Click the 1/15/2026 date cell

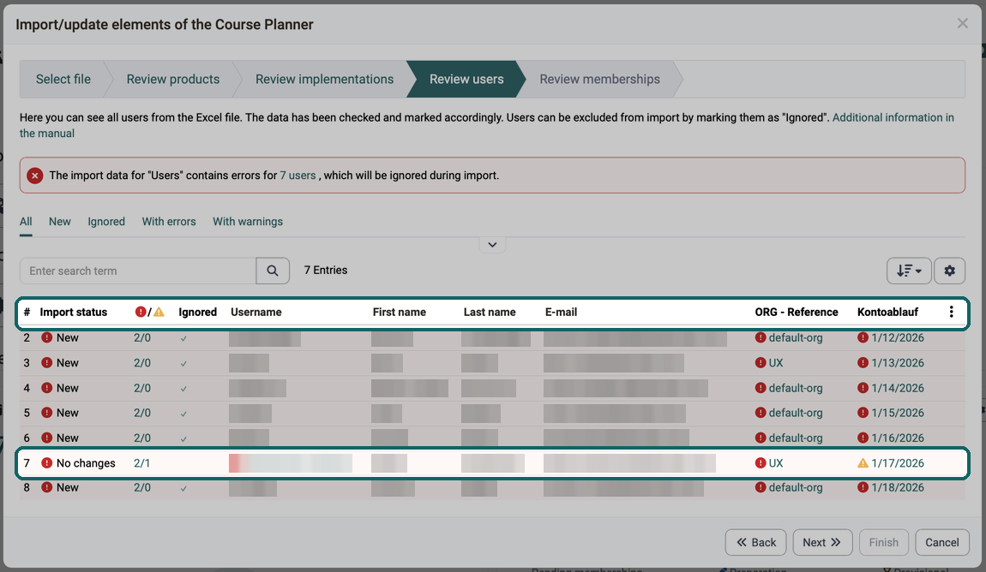[898, 413]
